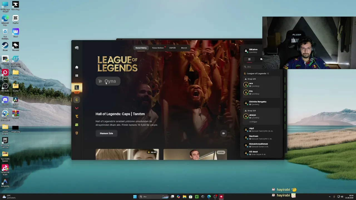Viewport: 356px width, 200px height.
Task: Open the video thumbnail marked 00:25
Action: 127,154
